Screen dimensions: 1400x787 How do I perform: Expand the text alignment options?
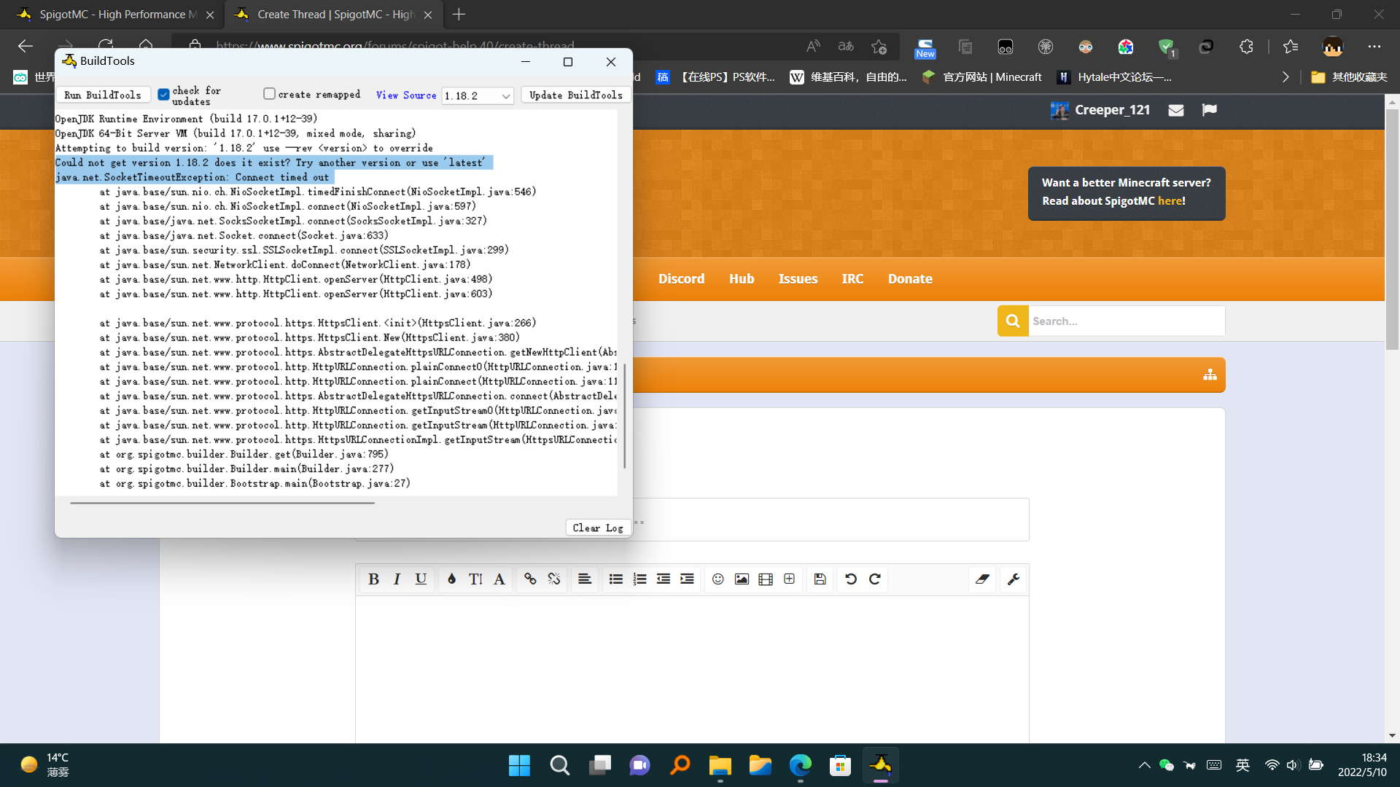[584, 579]
